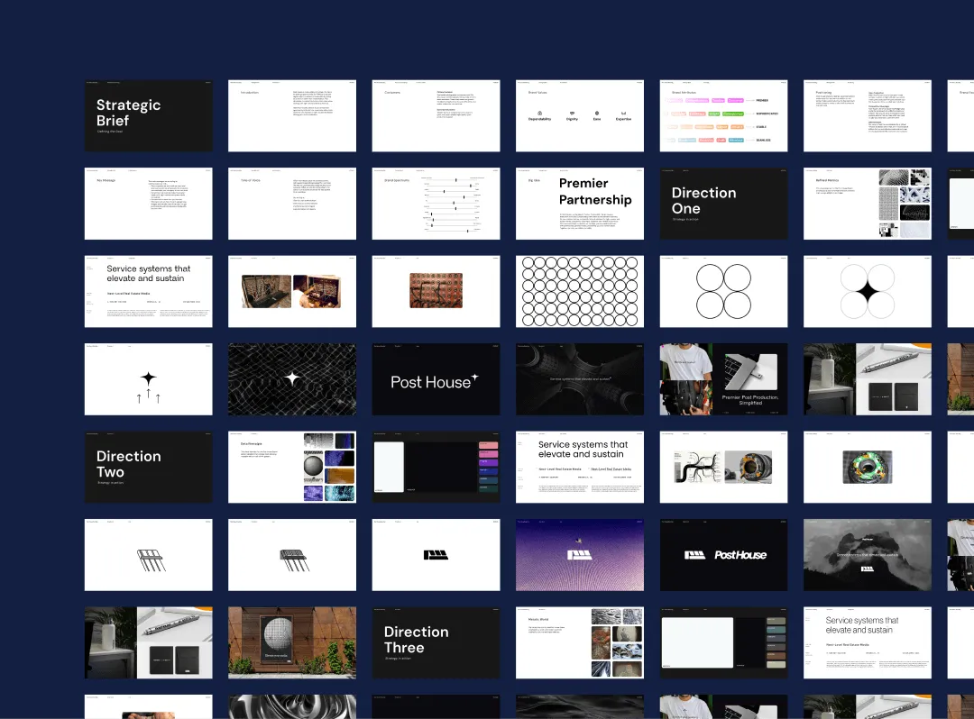Select the white star on dark mesh slide

pyautogui.click(x=292, y=379)
